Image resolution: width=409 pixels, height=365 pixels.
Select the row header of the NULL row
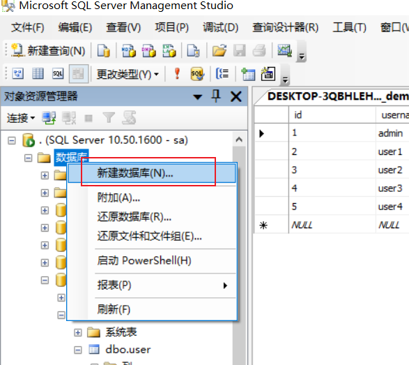pos(271,225)
